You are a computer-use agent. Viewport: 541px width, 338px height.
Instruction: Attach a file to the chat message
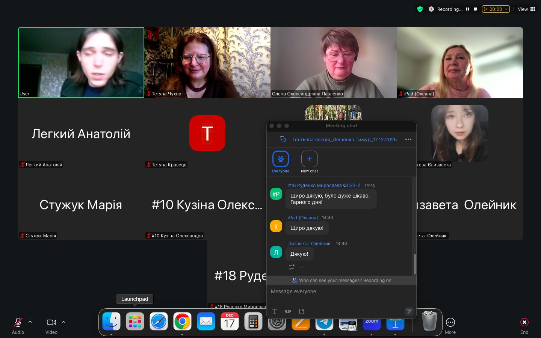pos(301,311)
